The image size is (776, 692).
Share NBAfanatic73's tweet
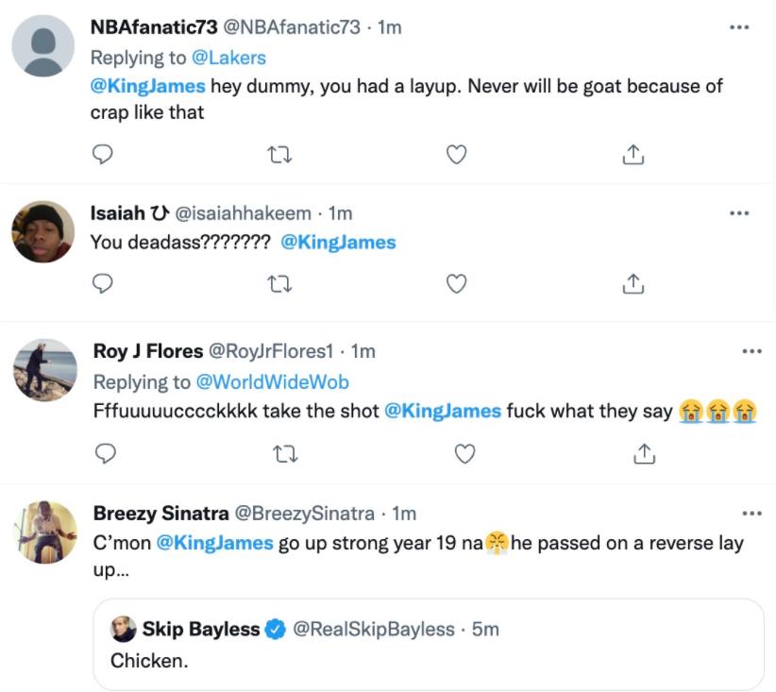click(x=633, y=153)
